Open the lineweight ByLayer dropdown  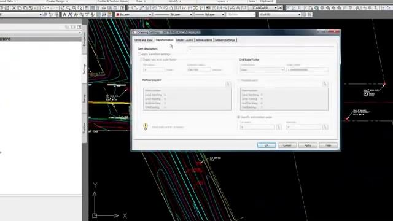click(x=209, y=15)
